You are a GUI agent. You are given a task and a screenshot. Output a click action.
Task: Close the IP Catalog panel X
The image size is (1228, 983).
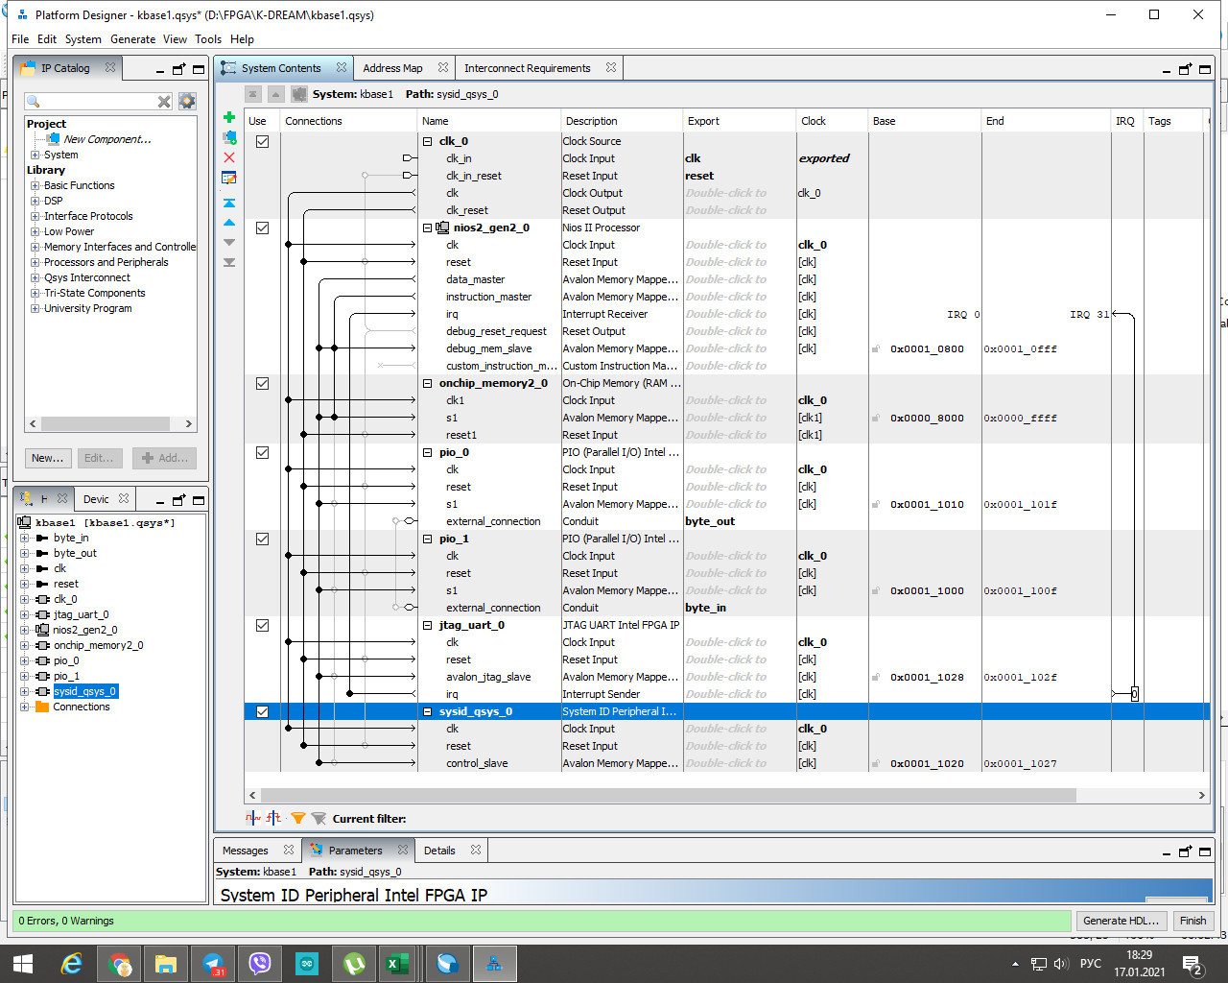click(x=110, y=67)
